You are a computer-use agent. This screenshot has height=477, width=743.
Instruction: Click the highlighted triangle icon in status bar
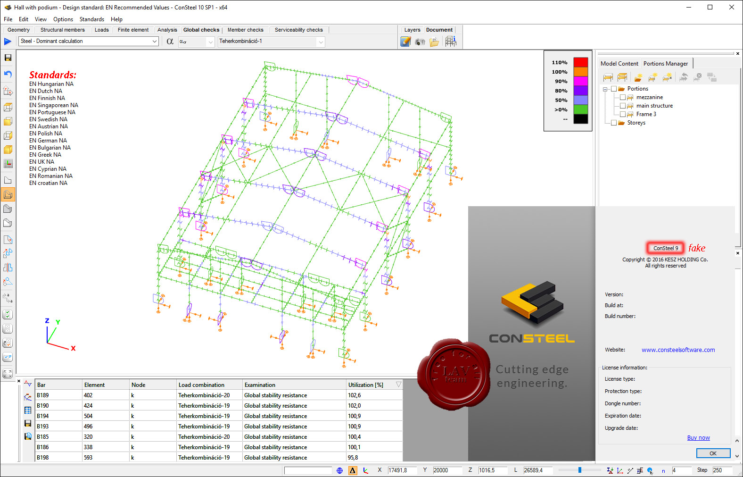[352, 470]
